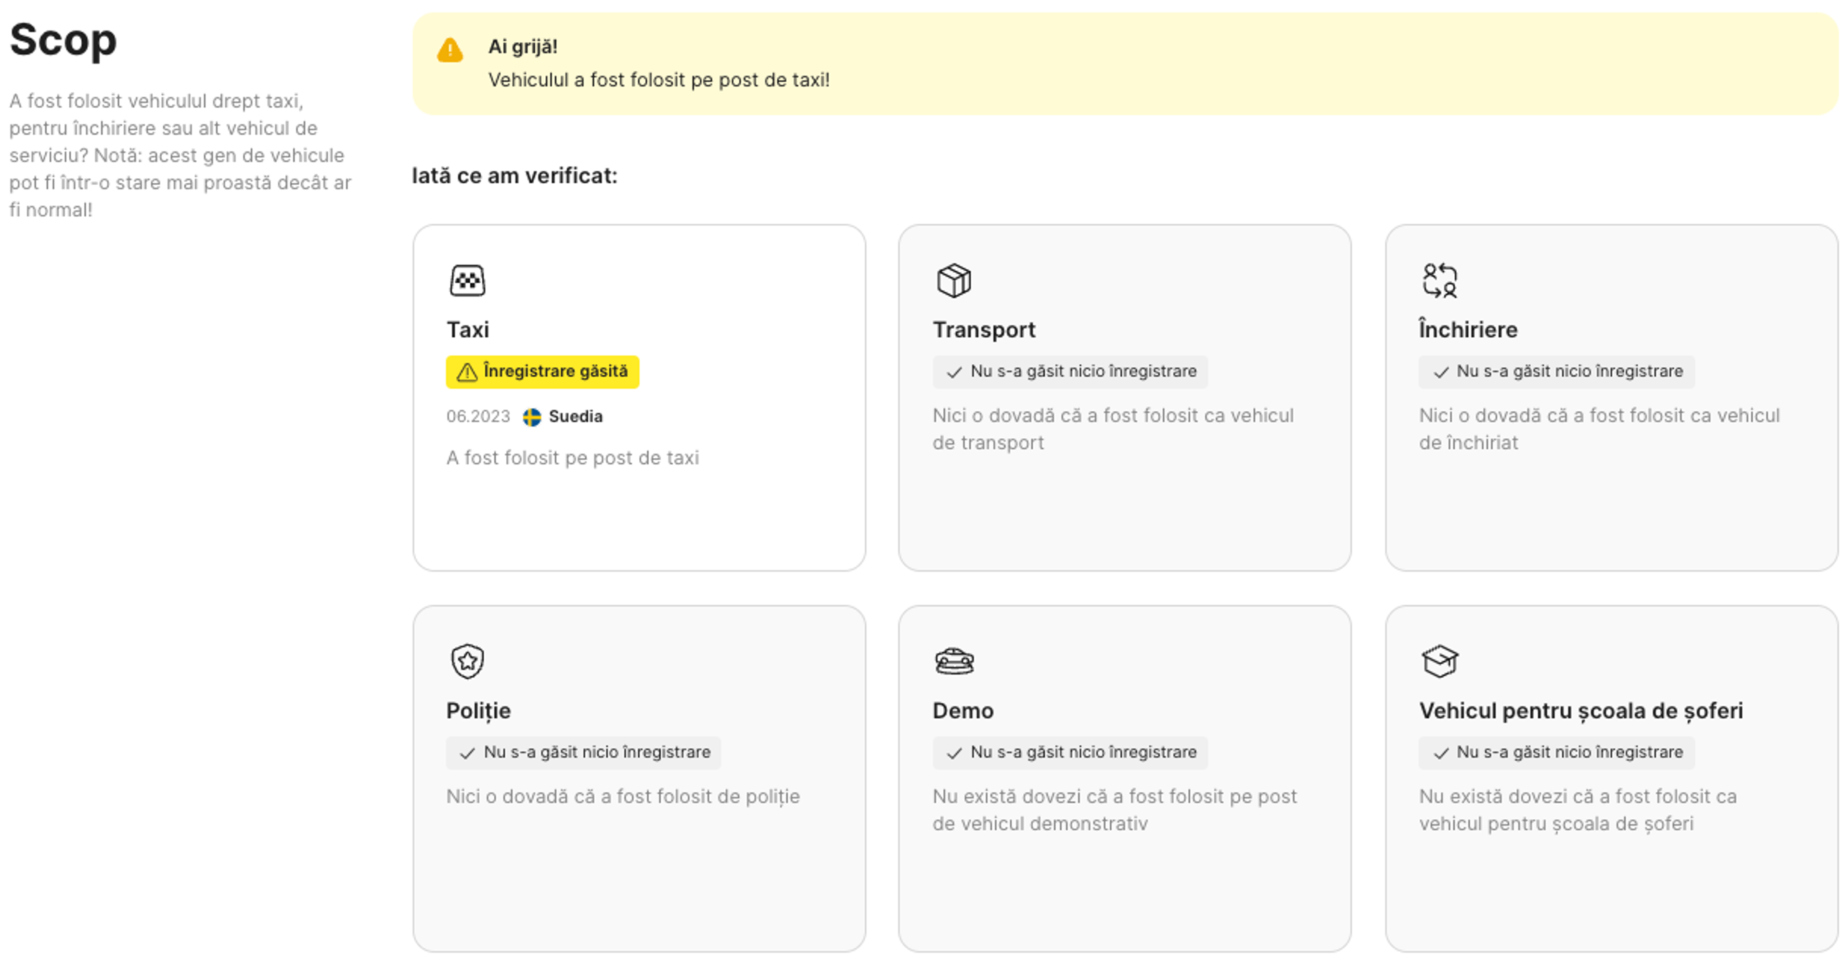This screenshot has width=1848, height=963.
Task: Click Închiriere's no-record-found badge
Action: click(x=1556, y=372)
